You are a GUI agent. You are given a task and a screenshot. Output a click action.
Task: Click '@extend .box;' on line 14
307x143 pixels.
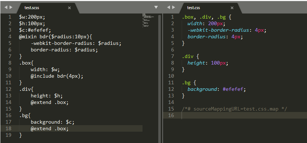[x=49, y=102]
